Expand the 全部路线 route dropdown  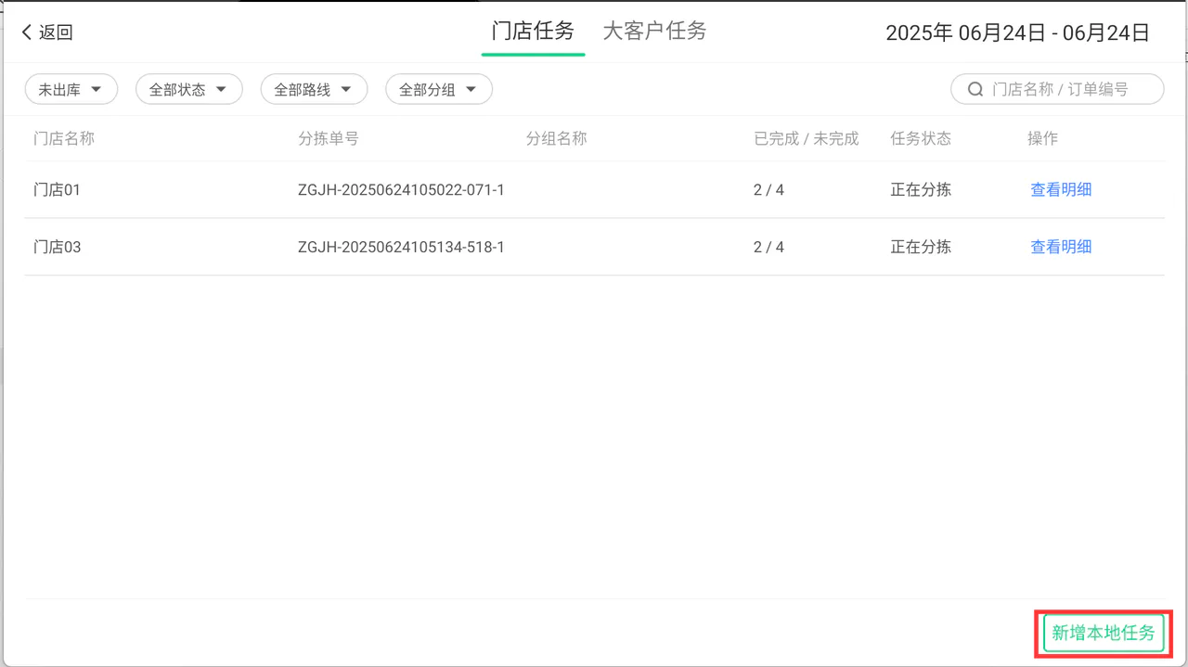314,89
